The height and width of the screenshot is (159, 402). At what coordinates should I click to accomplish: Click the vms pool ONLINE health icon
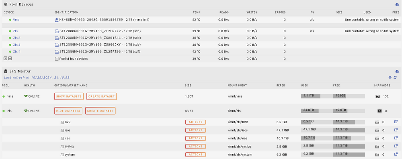point(26,96)
